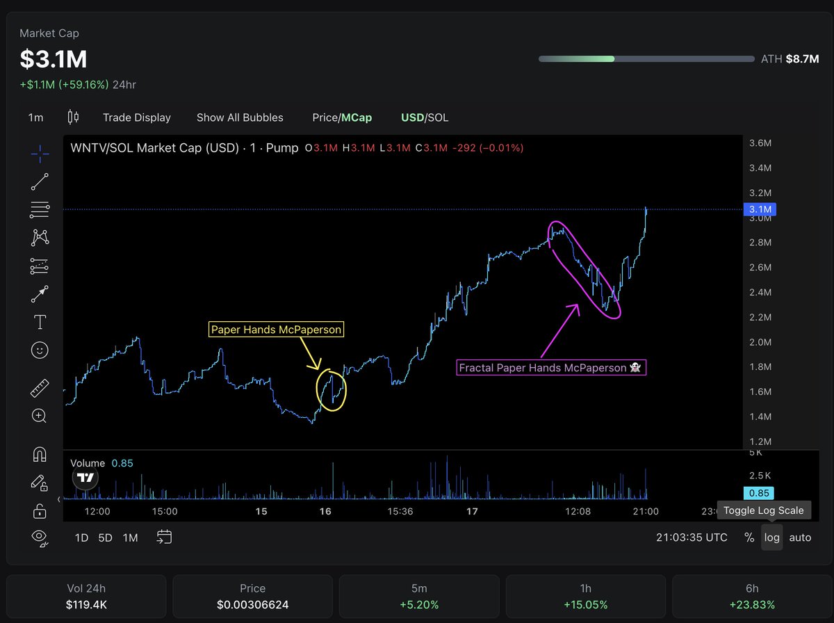Select SOL denomination
834x623 pixels.
click(438, 118)
